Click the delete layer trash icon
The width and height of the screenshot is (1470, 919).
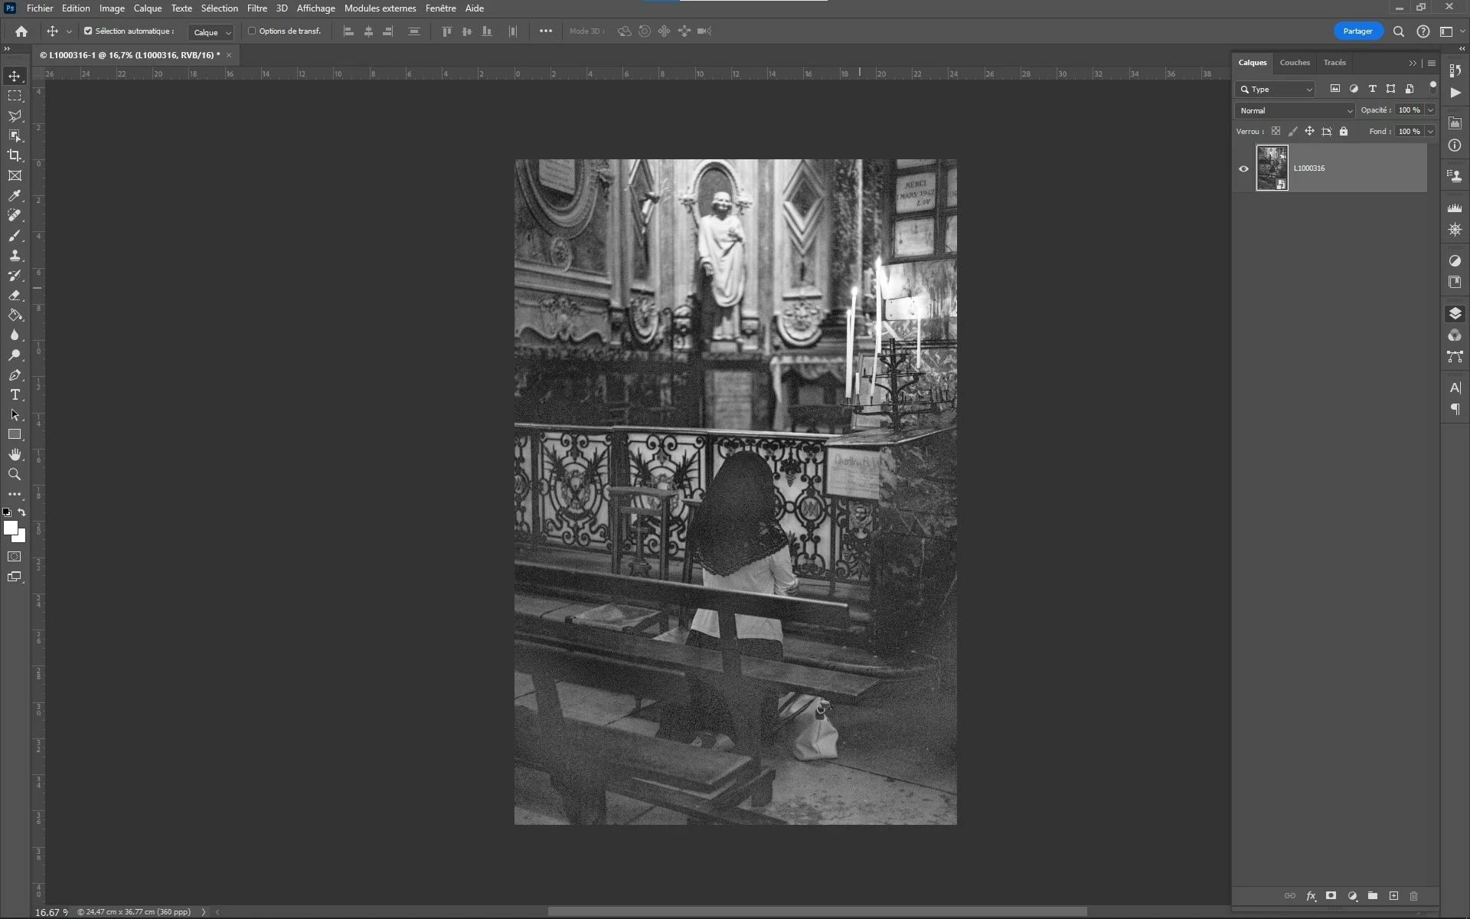tap(1414, 896)
